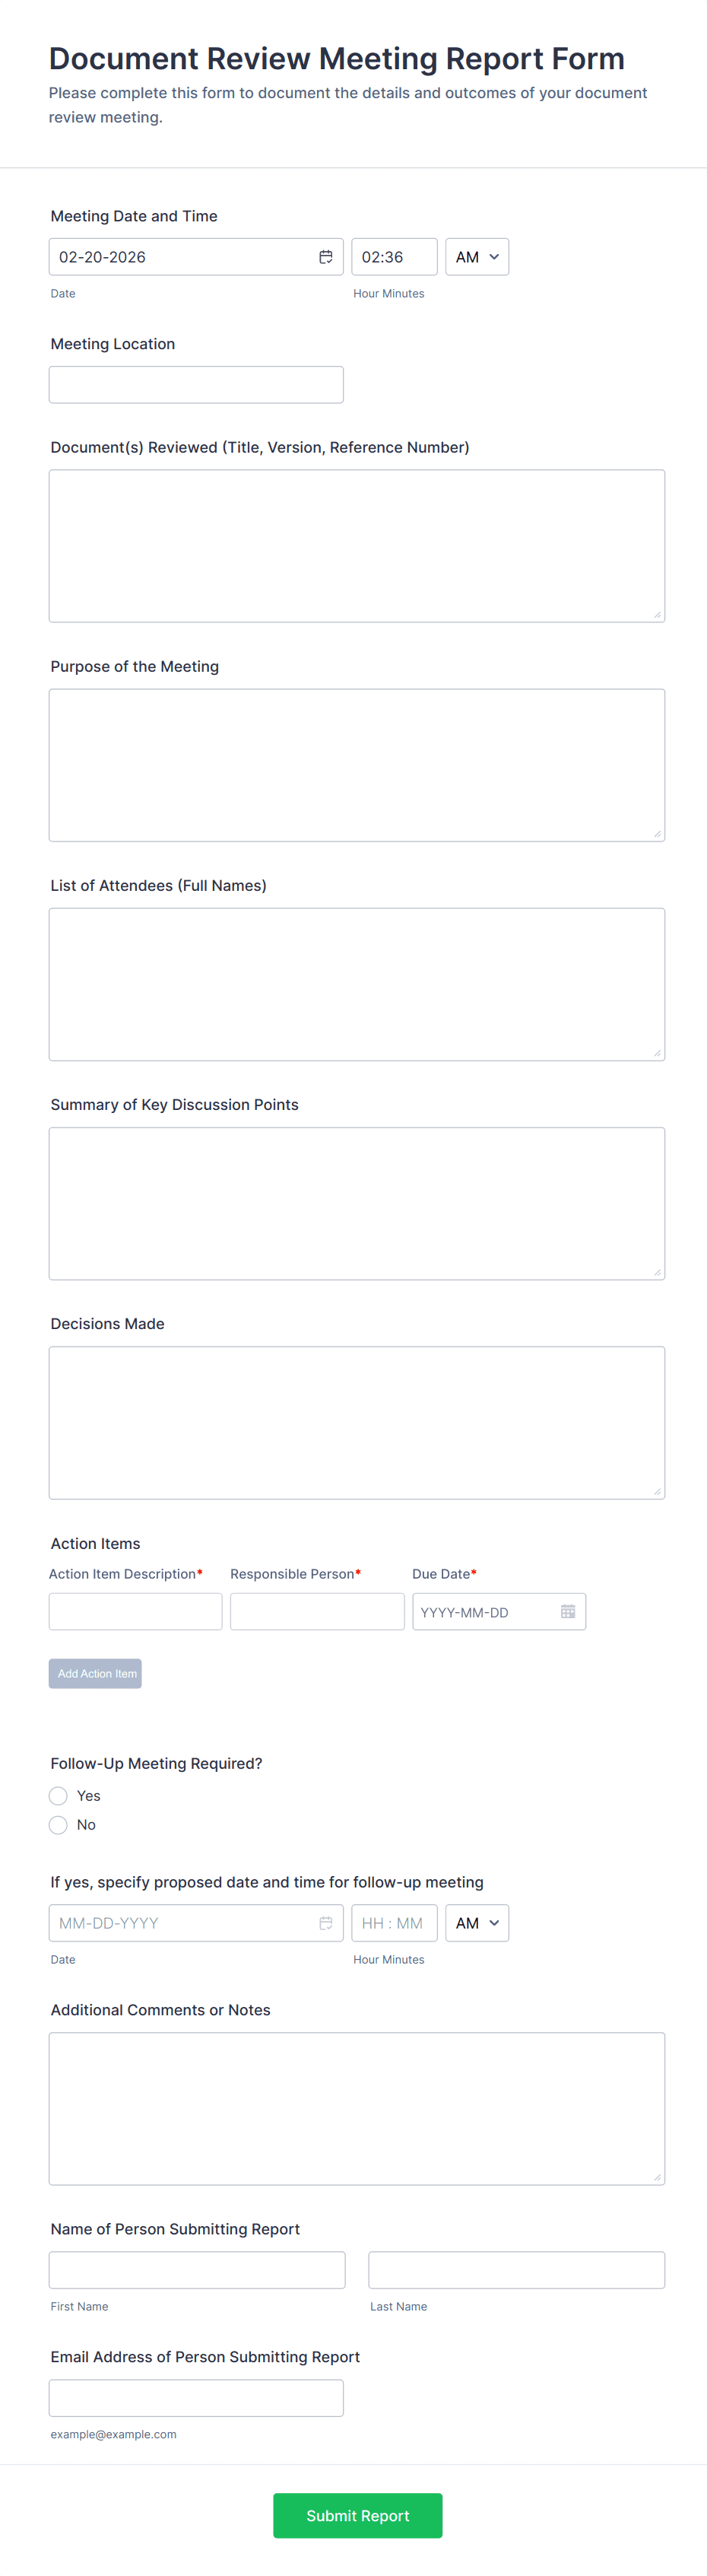Click the Email Address input field
Image resolution: width=707 pixels, height=2576 pixels.
[x=195, y=2398]
